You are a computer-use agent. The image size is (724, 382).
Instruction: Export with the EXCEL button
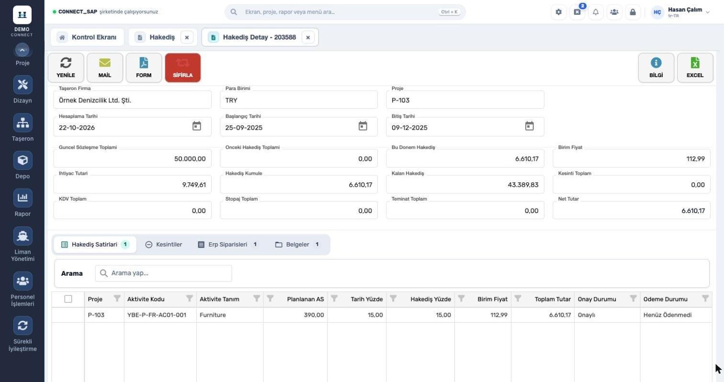[x=695, y=67]
